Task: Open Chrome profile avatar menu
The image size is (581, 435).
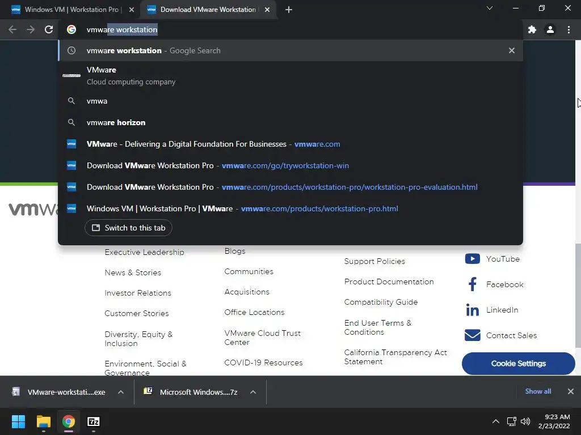Action: 550,29
